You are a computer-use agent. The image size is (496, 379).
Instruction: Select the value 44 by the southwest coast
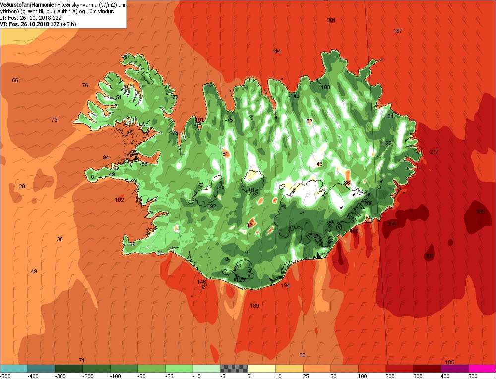pyautogui.click(x=160, y=253)
